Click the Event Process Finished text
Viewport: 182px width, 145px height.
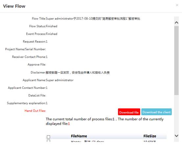[42, 34]
